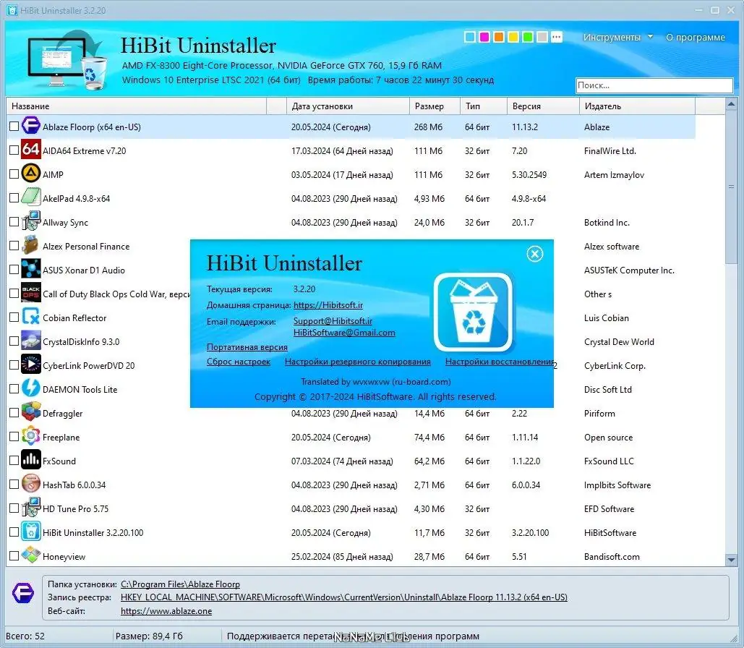Click the CrystalDiskInfo icon

[31, 341]
